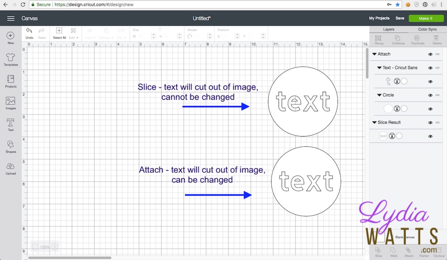Toggle visibility of Slice Result group
447x260 pixels.
coord(430,123)
